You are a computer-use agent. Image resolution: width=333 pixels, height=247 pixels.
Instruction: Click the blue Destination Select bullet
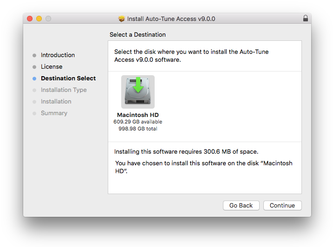pos(34,78)
